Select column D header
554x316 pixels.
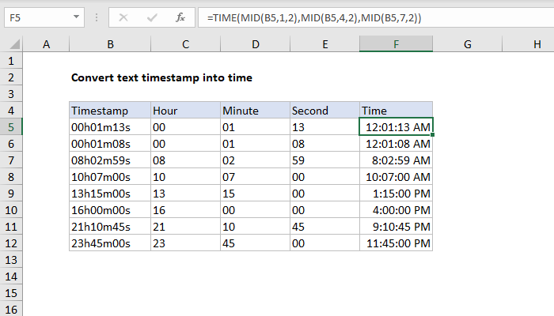[255, 44]
